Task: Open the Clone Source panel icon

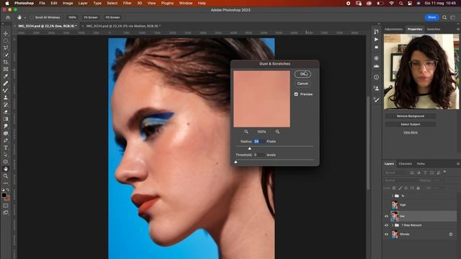Action: (x=376, y=88)
